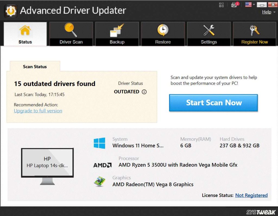This screenshot has height=216, width=278.
Task: Follow the Upgrade to full version link
Action: [x=38, y=111]
